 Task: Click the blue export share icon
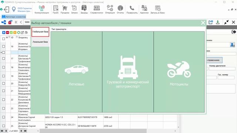point(211,22)
